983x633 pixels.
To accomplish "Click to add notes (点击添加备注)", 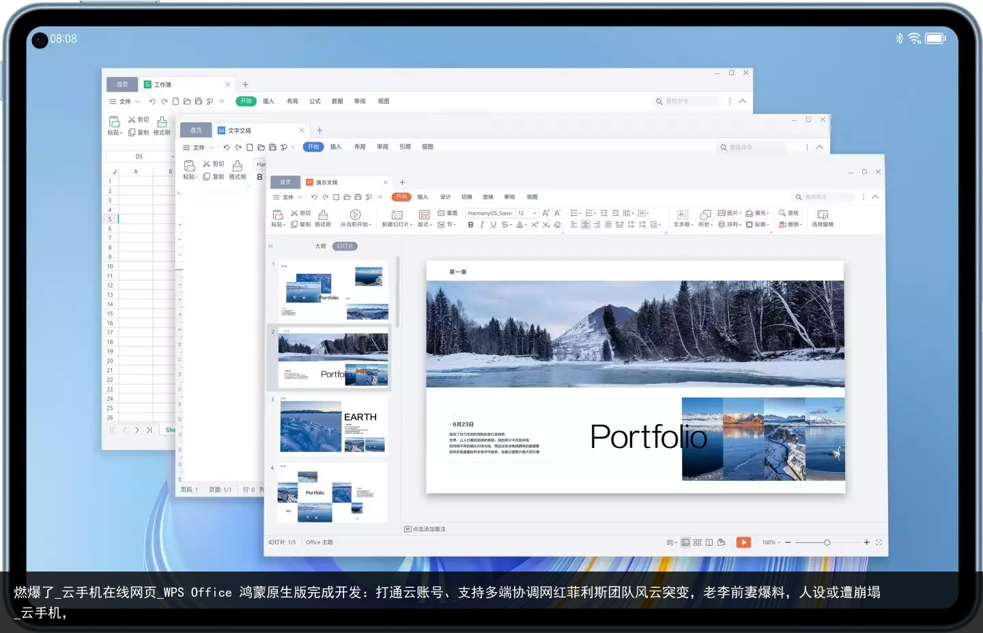I will tap(425, 529).
